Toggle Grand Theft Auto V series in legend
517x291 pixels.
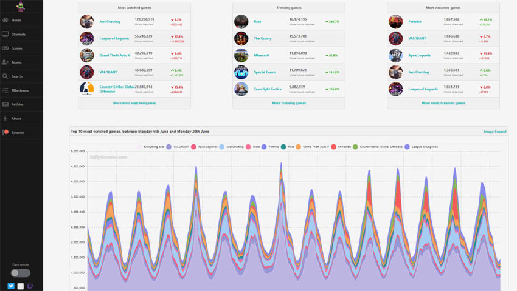pos(312,147)
